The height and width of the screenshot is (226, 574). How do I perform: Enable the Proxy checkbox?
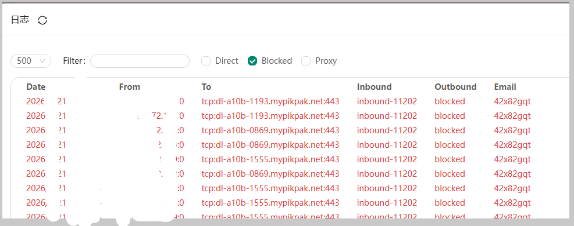(306, 61)
